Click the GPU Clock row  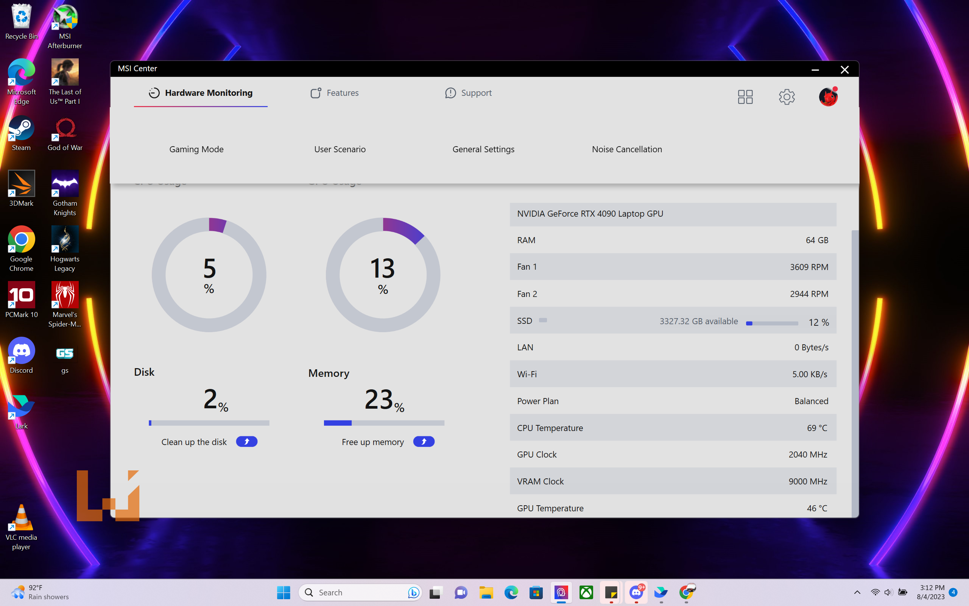[x=673, y=454]
